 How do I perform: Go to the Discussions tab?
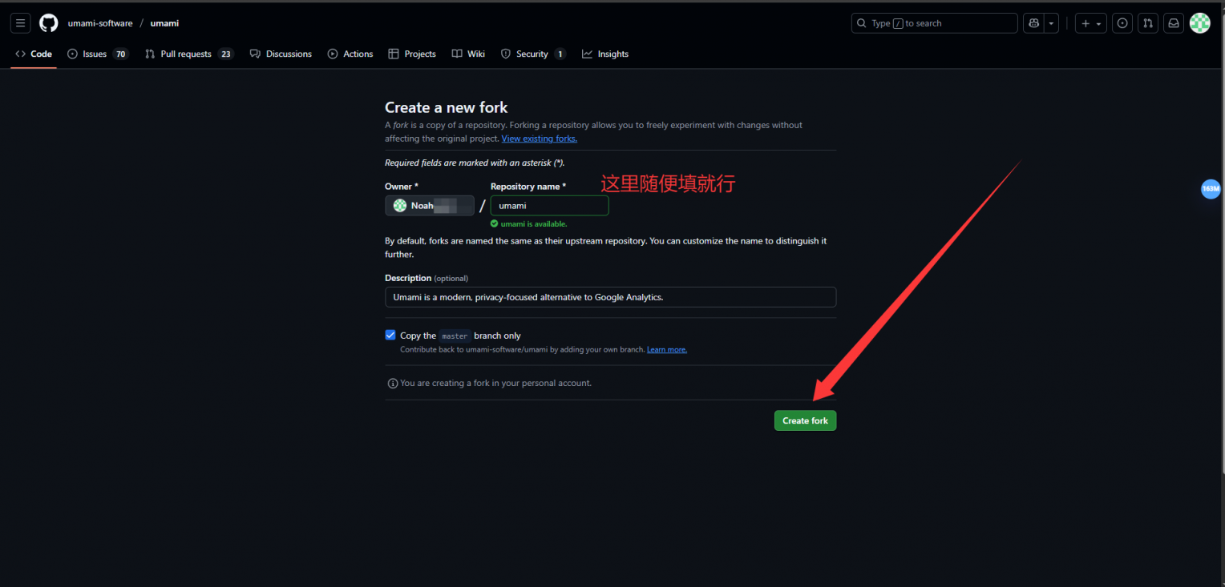(281, 54)
